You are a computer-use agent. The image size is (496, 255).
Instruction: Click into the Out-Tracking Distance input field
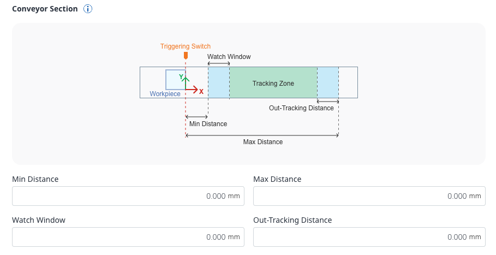pyautogui.click(x=369, y=237)
